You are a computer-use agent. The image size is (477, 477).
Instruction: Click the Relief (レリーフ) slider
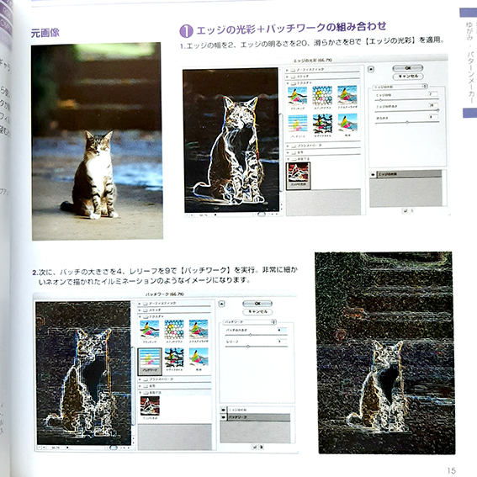[256, 347]
